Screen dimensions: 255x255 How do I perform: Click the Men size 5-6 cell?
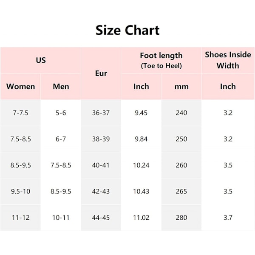pyautogui.click(x=61, y=113)
